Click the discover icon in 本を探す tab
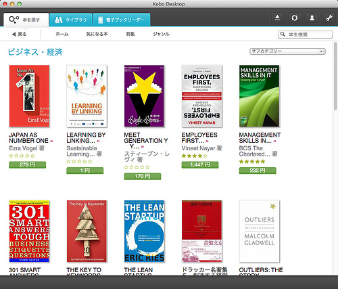 (14, 20)
